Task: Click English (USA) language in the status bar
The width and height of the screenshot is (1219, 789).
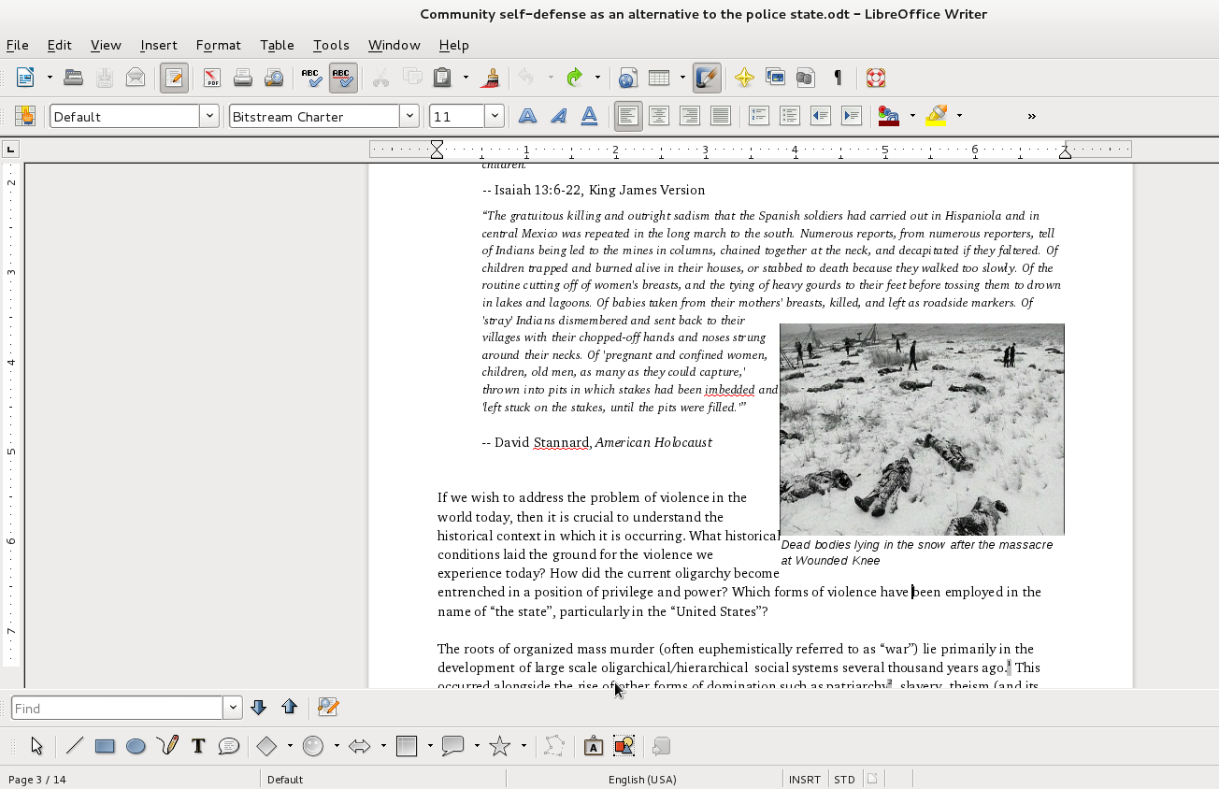Action: (642, 779)
